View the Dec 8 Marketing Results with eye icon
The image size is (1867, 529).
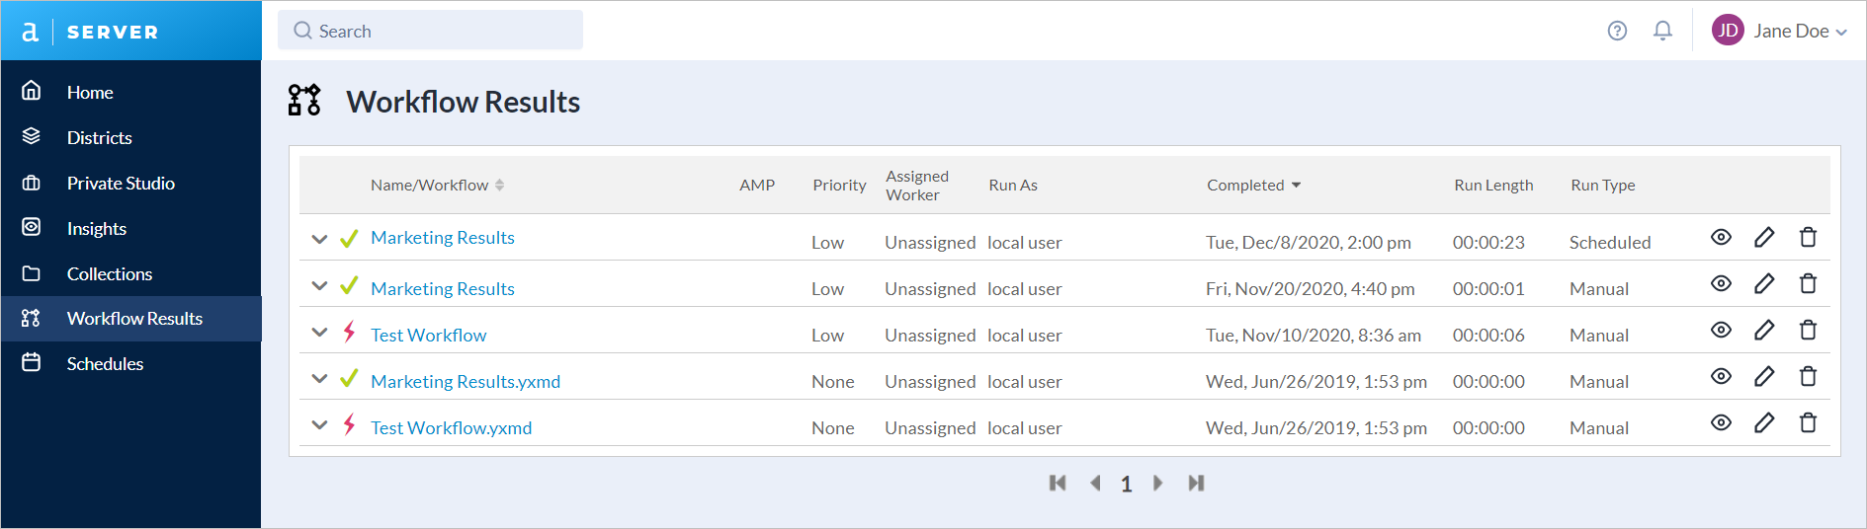[x=1721, y=237]
